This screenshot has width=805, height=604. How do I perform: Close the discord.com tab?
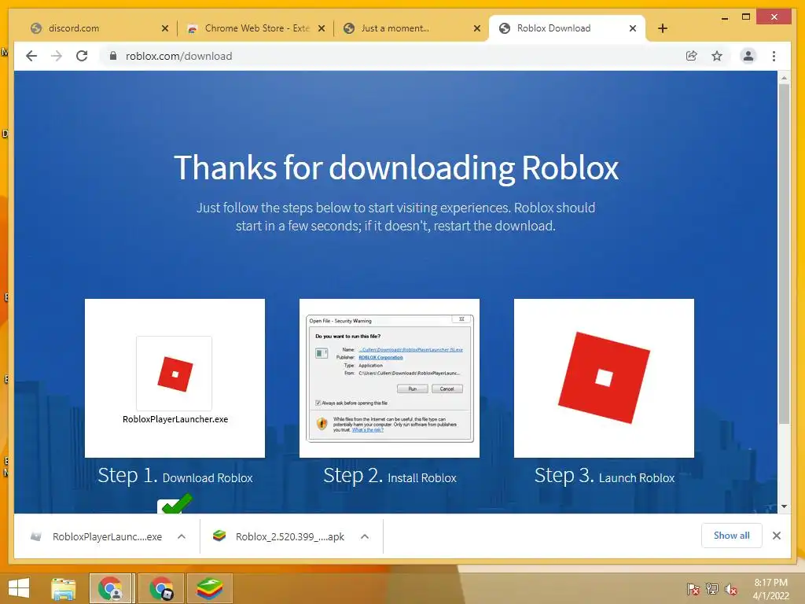pos(165,28)
